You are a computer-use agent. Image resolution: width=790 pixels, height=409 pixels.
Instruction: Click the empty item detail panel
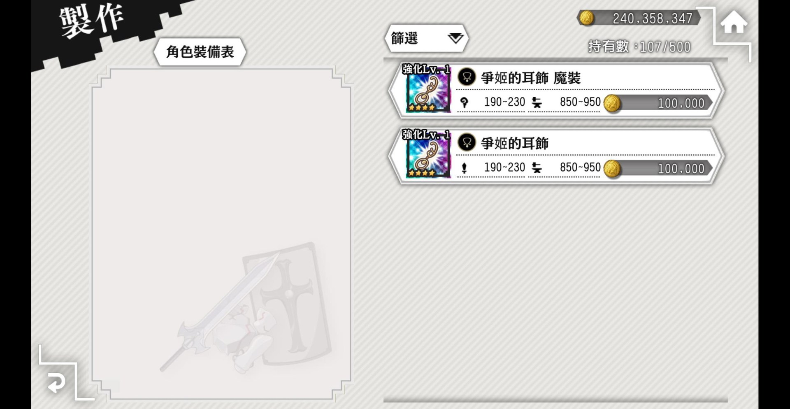tap(221, 234)
